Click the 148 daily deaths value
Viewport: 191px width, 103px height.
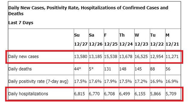123,69
